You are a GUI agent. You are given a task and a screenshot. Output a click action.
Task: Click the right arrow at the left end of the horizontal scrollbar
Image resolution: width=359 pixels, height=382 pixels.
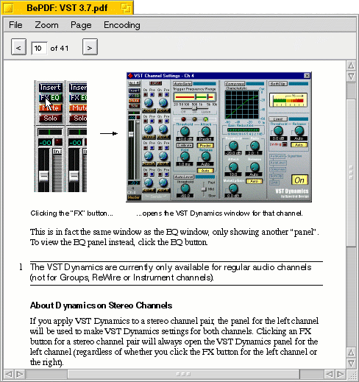click(19, 374)
